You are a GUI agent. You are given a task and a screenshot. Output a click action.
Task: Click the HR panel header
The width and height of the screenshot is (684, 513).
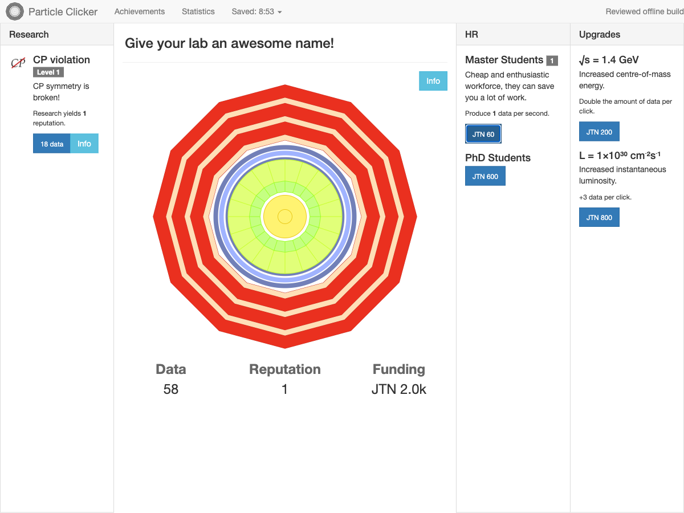513,34
